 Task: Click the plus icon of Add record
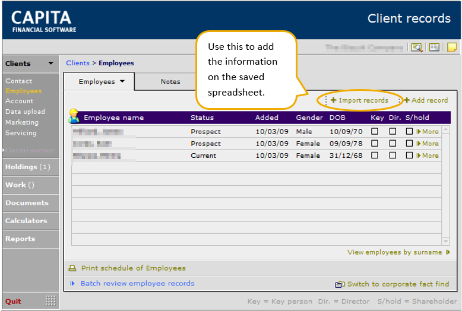[x=407, y=100]
